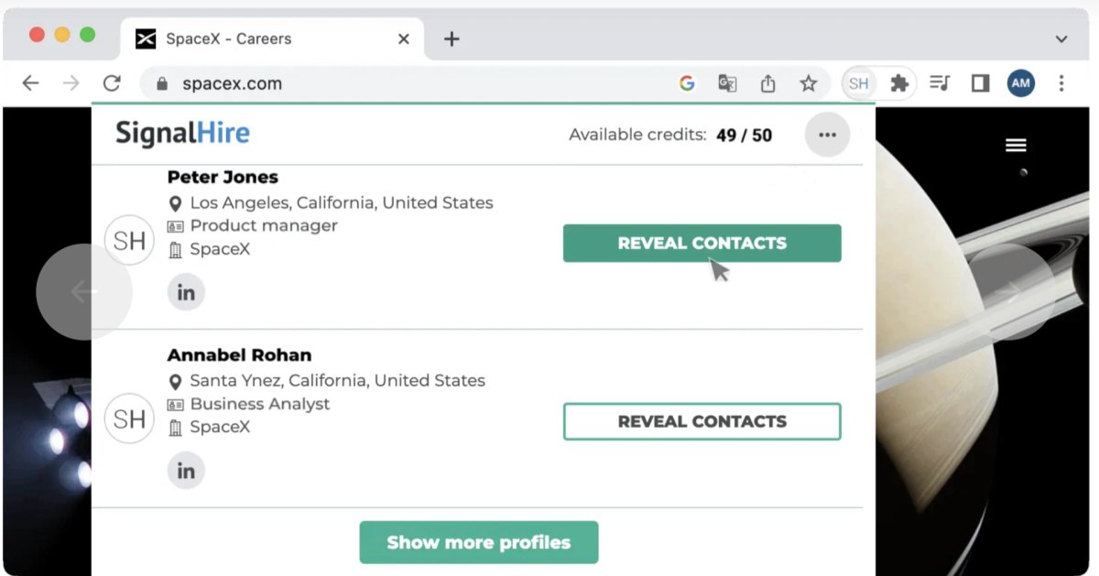Reveal contacts for Peter Jones

pos(702,244)
